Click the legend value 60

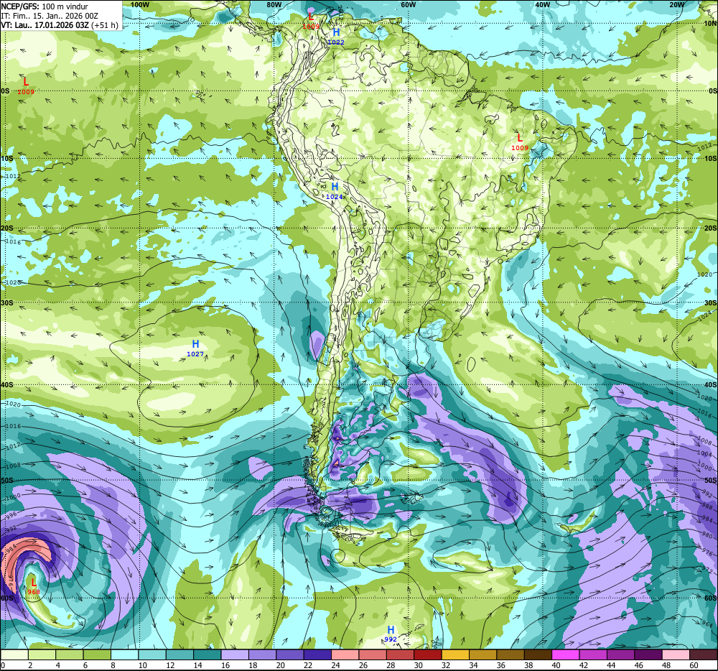coord(694,665)
